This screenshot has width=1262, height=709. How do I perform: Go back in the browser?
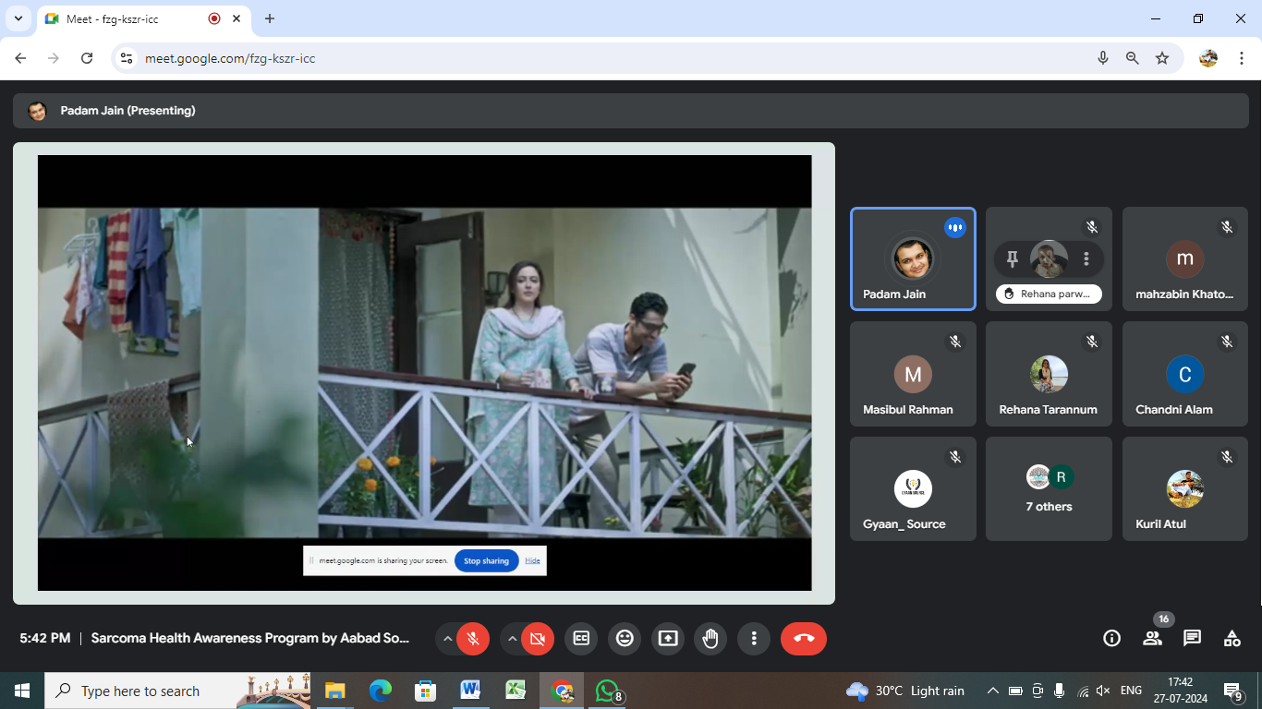pyautogui.click(x=20, y=58)
